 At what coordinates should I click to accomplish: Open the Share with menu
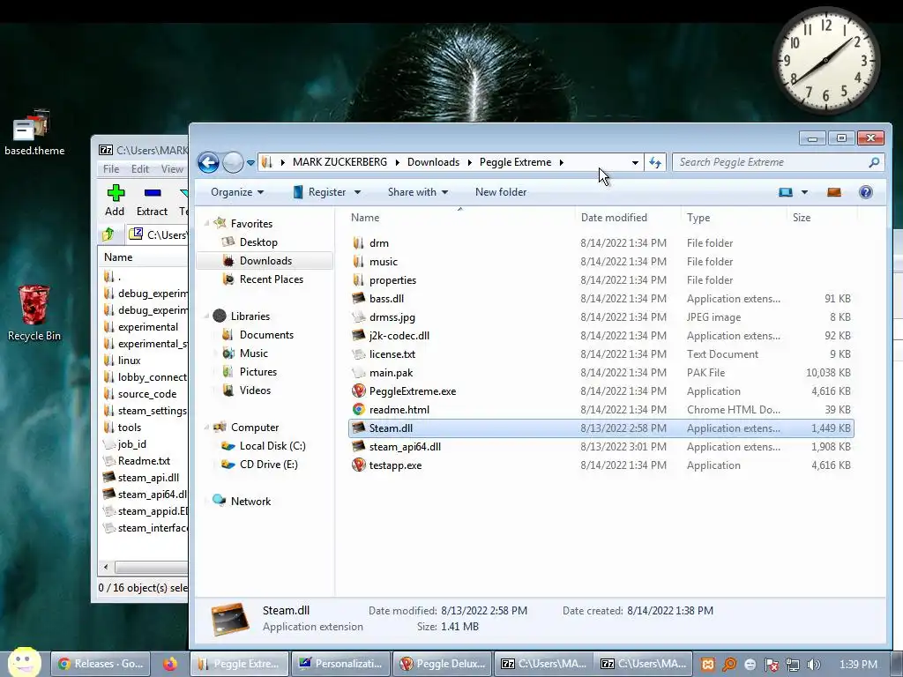(418, 192)
